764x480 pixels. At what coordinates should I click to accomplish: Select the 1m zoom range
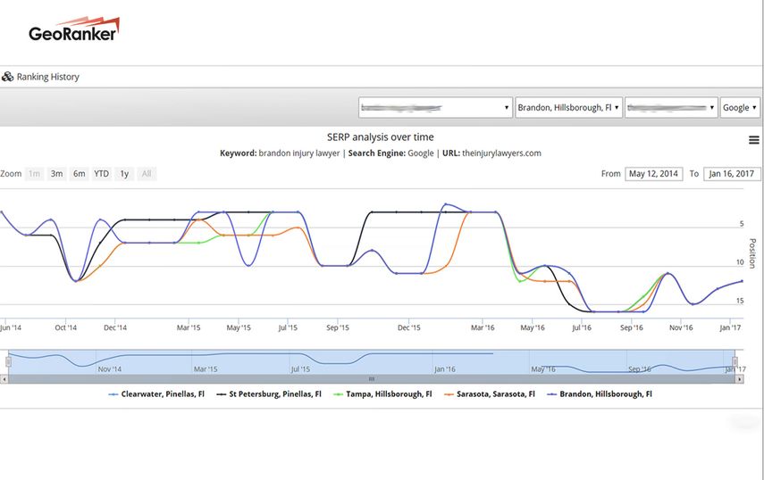coord(34,174)
